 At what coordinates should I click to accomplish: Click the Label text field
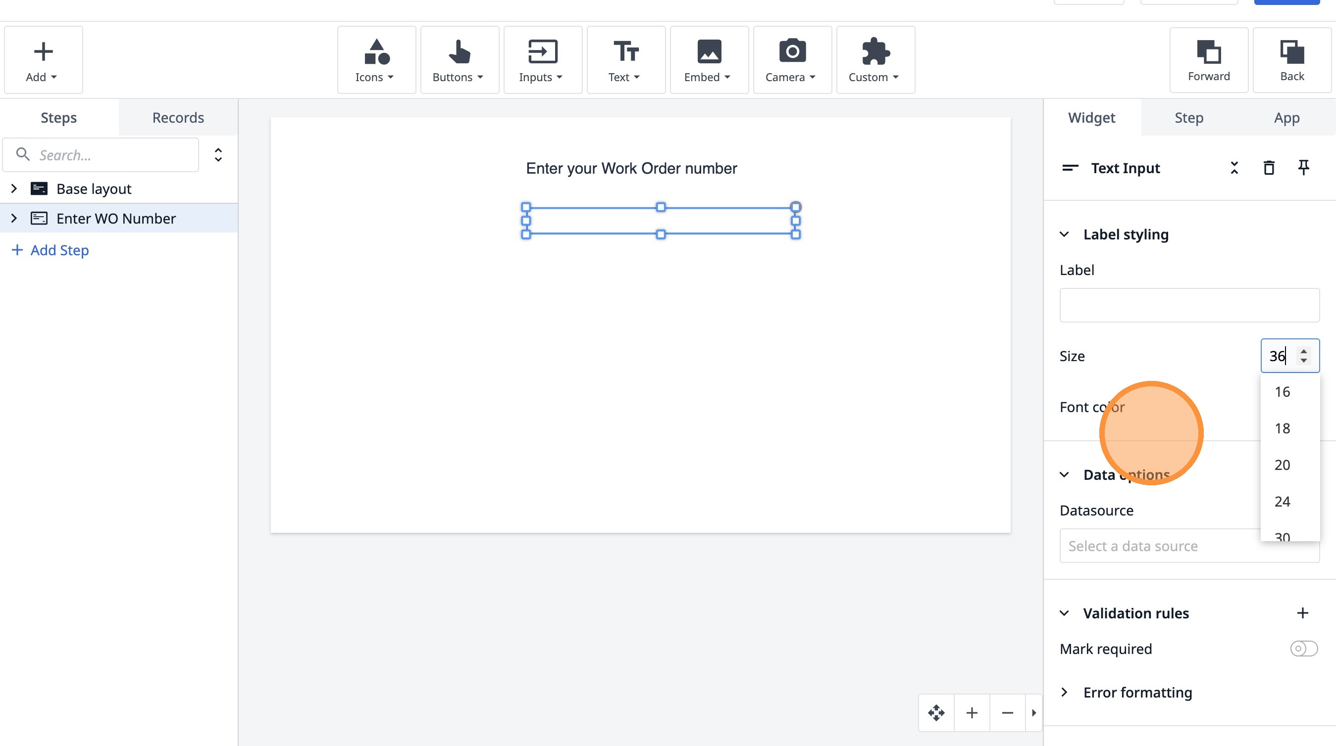(1189, 305)
